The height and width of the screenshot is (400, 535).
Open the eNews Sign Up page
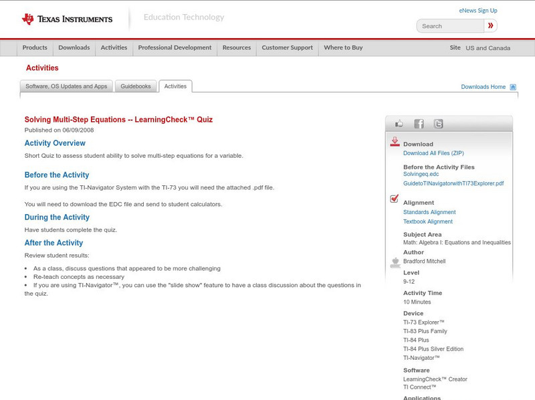tap(477, 10)
